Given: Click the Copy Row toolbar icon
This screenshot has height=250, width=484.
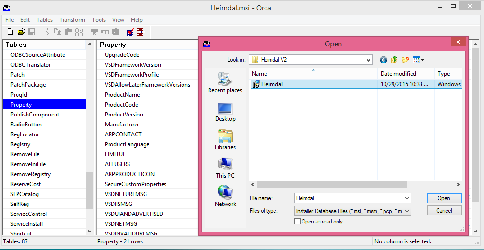Looking at the screenshot, I should click(105, 31).
